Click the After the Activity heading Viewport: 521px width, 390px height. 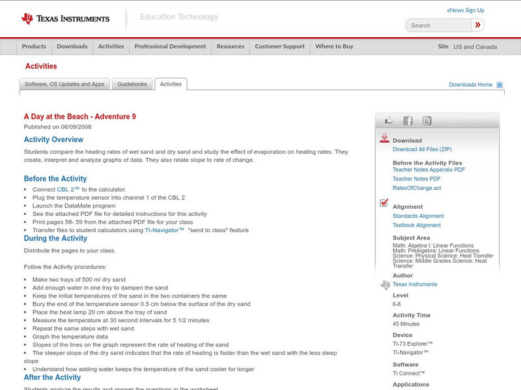[x=52, y=378]
